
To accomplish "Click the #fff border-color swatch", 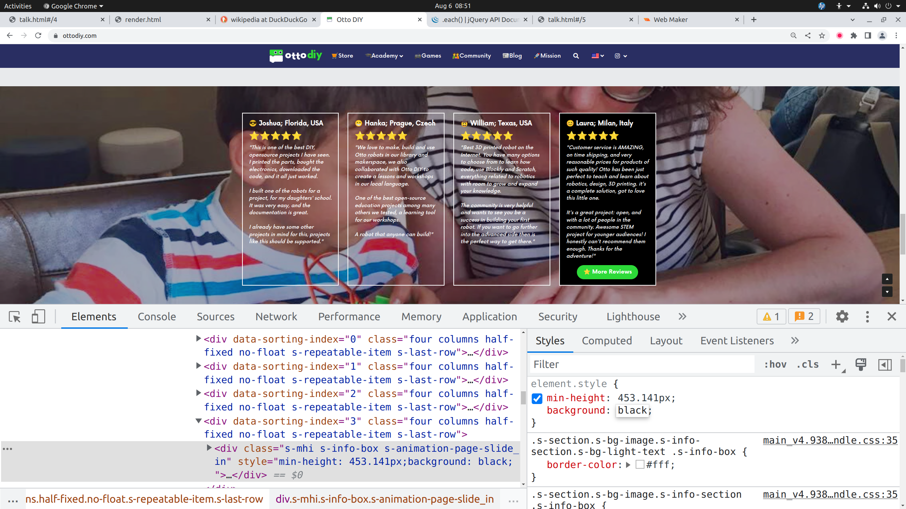I will click(x=640, y=464).
